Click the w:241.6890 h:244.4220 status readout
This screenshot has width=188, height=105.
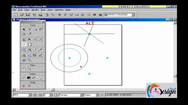point(119,95)
